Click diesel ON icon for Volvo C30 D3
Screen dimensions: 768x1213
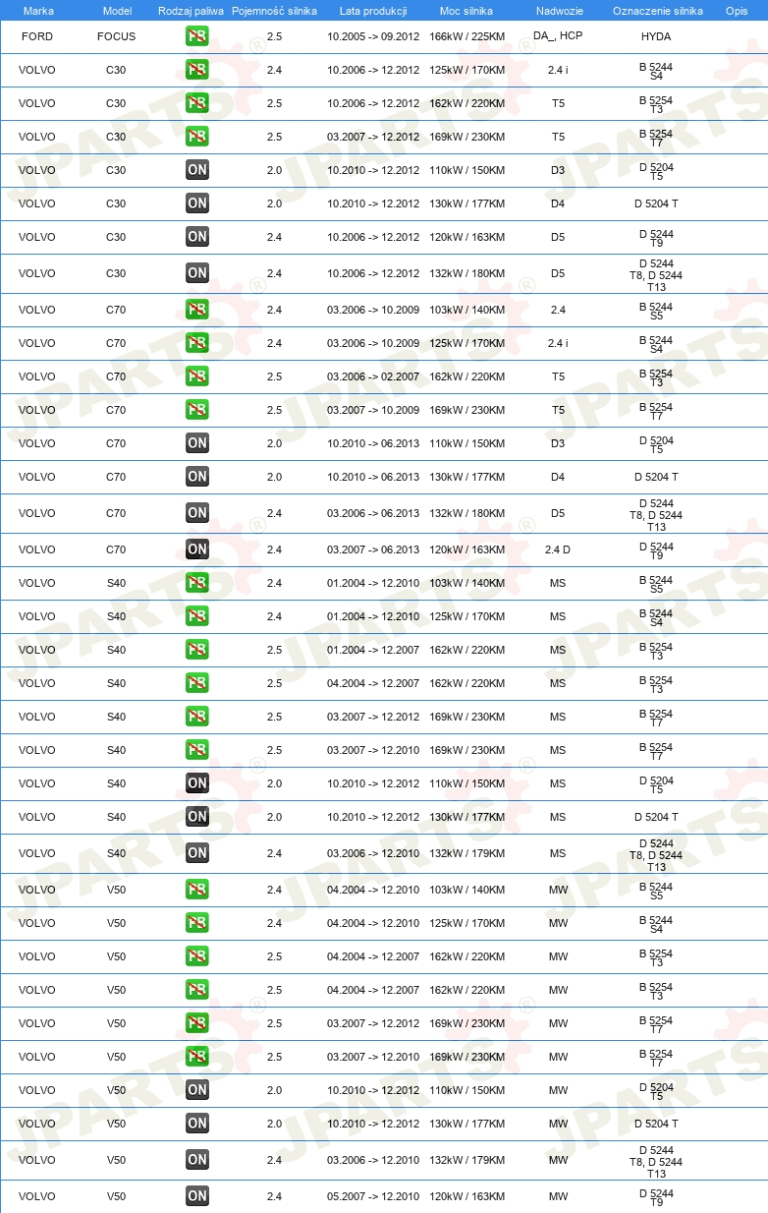[x=197, y=170]
